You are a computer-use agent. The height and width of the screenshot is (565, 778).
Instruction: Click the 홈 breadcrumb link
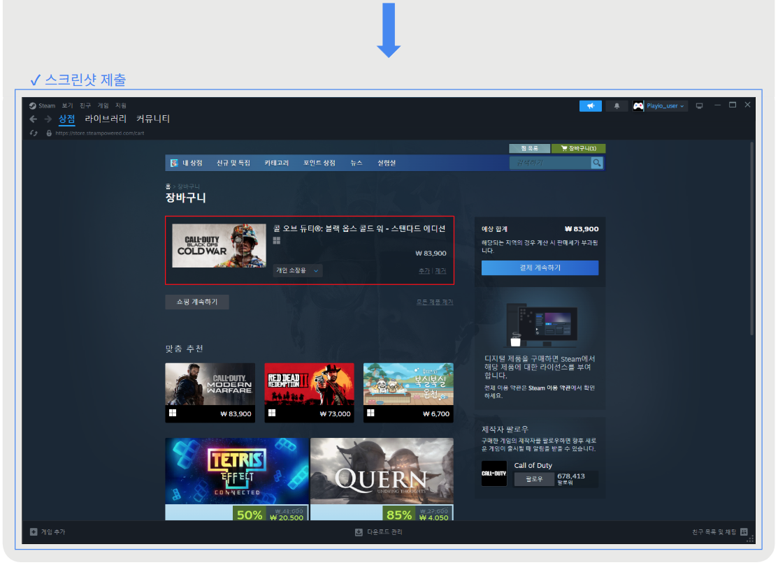tap(168, 186)
